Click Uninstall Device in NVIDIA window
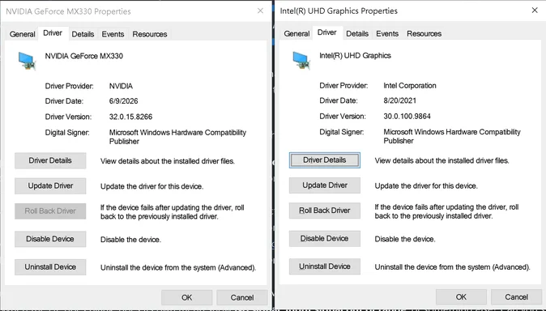546x311 pixels. (x=50, y=267)
